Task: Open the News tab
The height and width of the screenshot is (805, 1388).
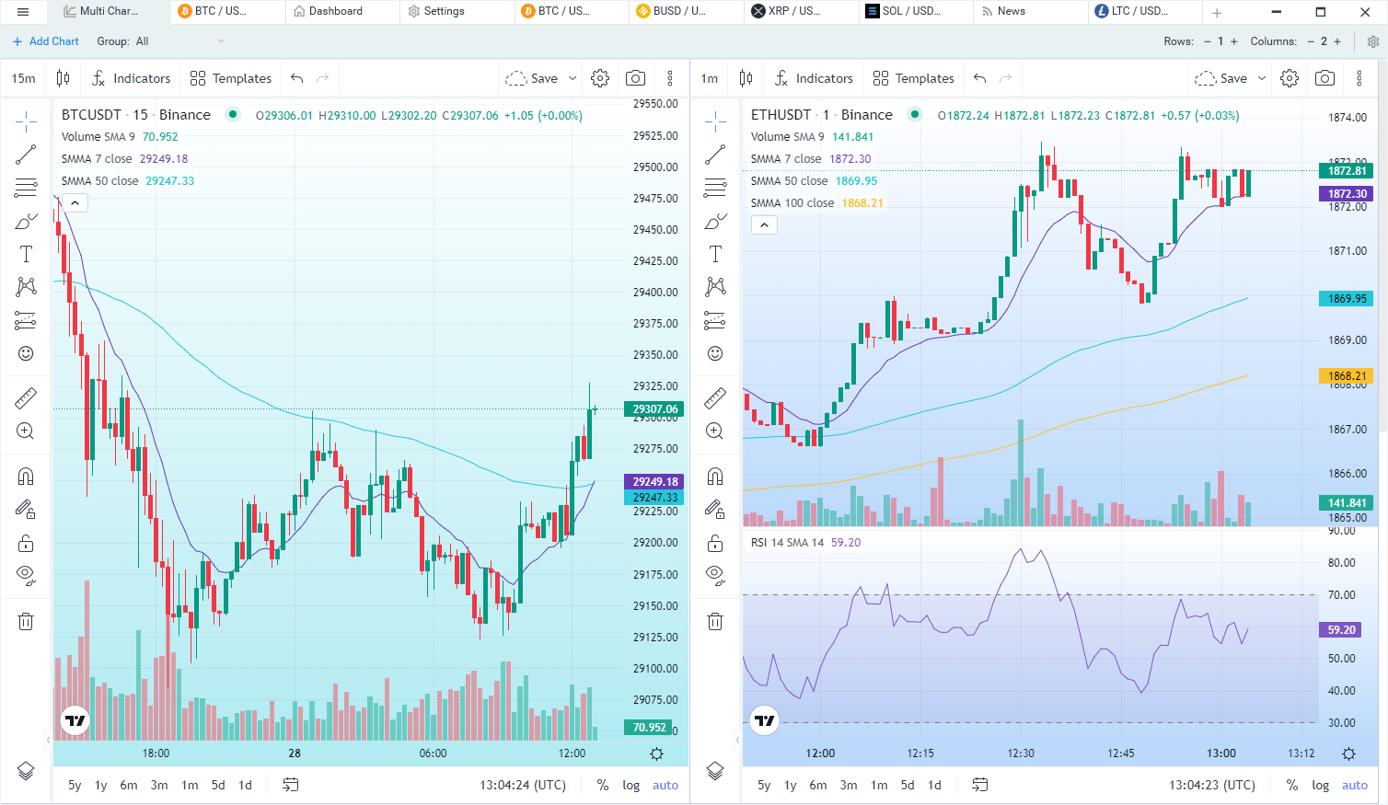Action: pyautogui.click(x=1030, y=12)
